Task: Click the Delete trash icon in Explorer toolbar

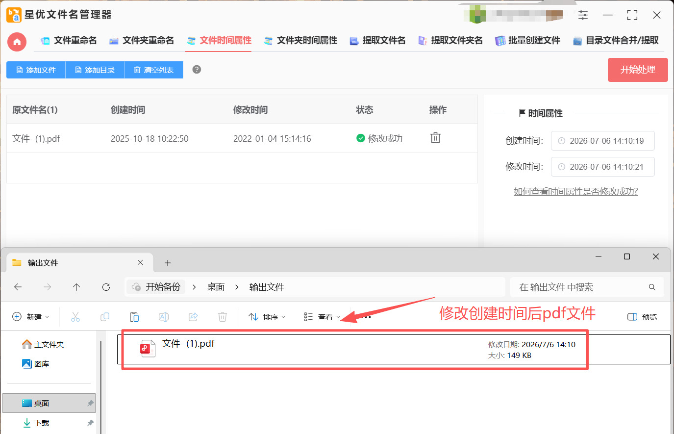Action: pos(223,317)
